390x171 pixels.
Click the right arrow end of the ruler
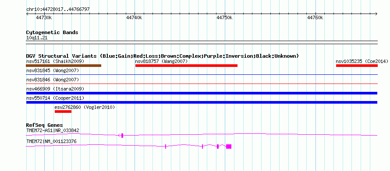[376, 14]
